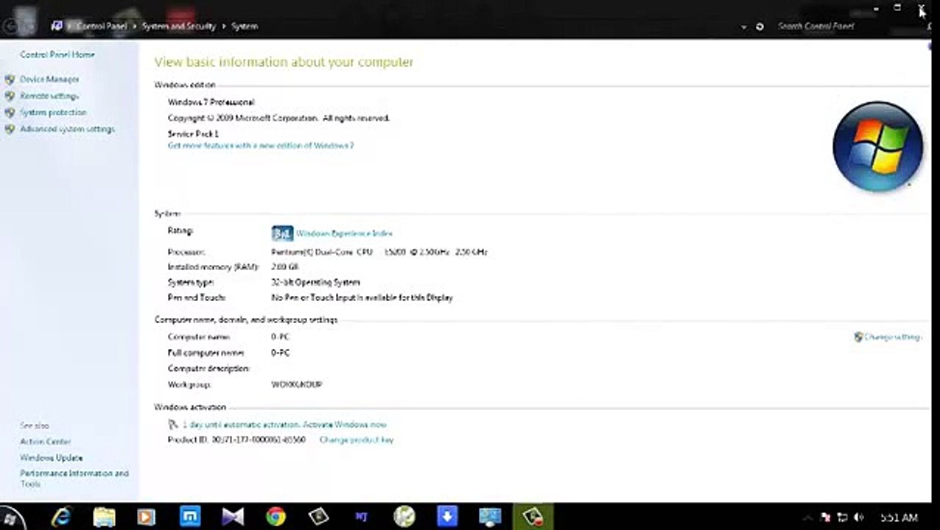Screen dimensions: 940x530
Task: Open Device Manager from the sidebar
Action: click(x=49, y=79)
